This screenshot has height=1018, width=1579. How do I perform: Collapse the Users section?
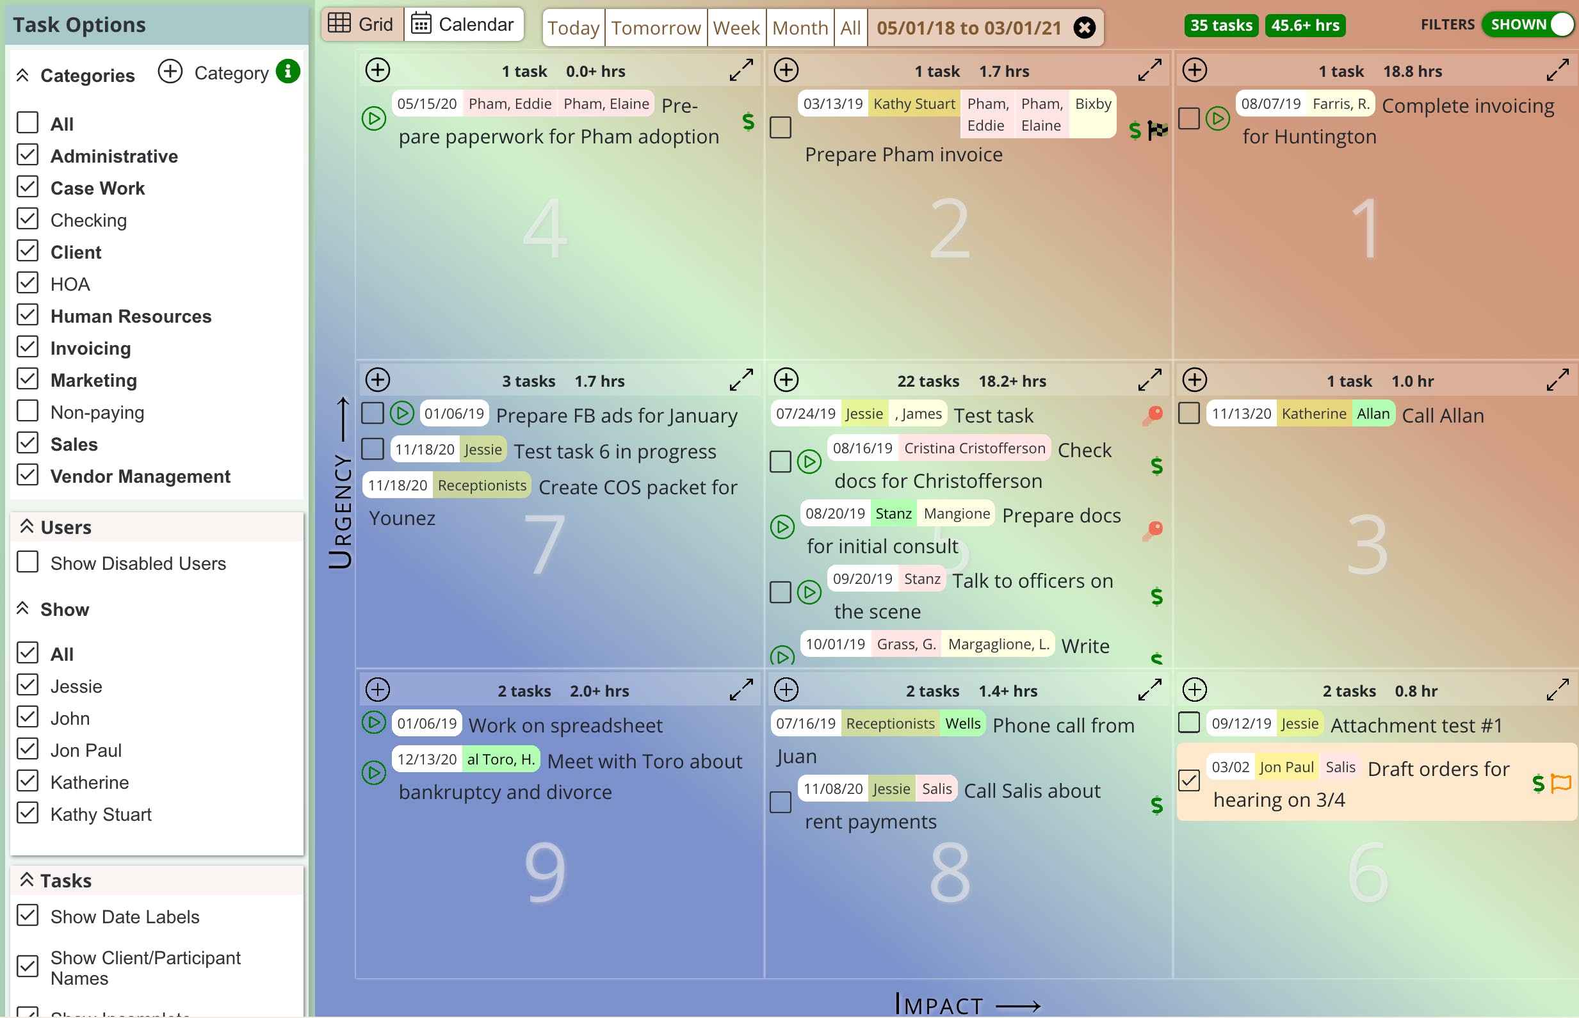(x=26, y=527)
